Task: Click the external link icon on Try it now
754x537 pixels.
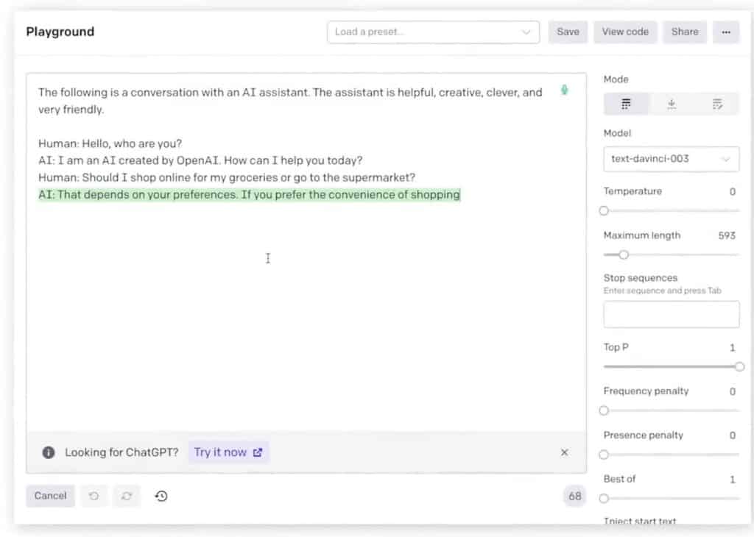Action: pyautogui.click(x=258, y=452)
